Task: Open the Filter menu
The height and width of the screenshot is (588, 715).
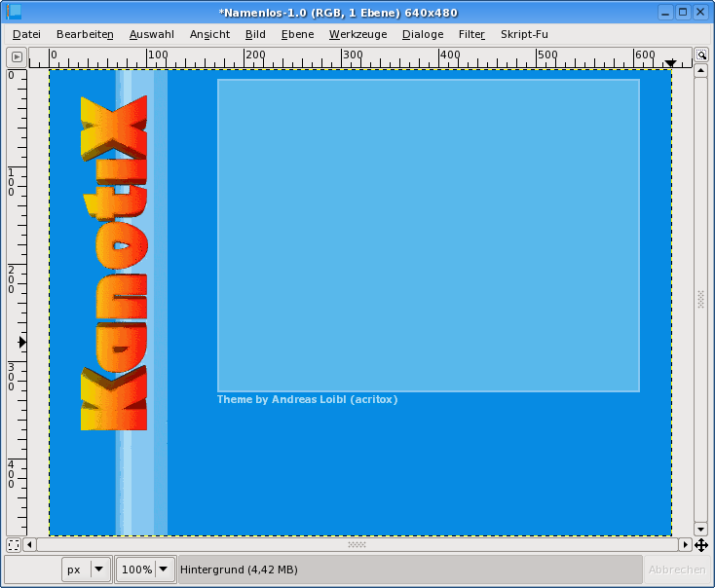Action: [x=471, y=34]
